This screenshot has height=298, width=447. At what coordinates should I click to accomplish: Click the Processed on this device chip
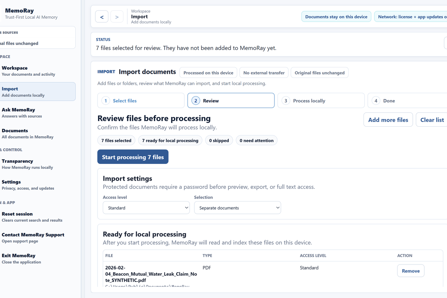tap(208, 73)
